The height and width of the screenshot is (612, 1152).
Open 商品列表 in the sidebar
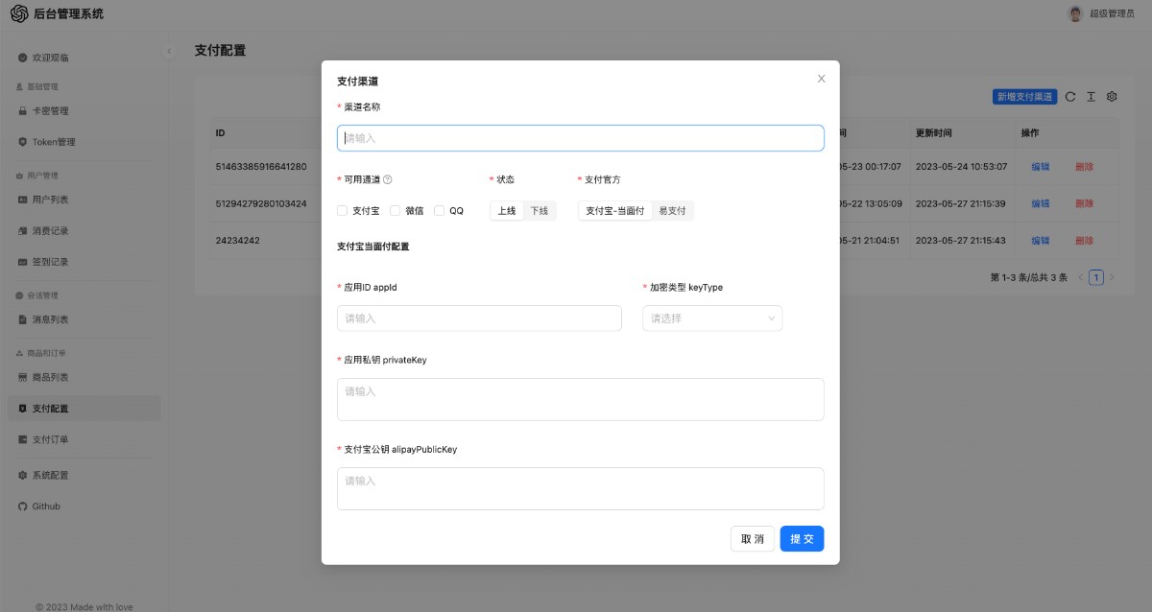50,377
